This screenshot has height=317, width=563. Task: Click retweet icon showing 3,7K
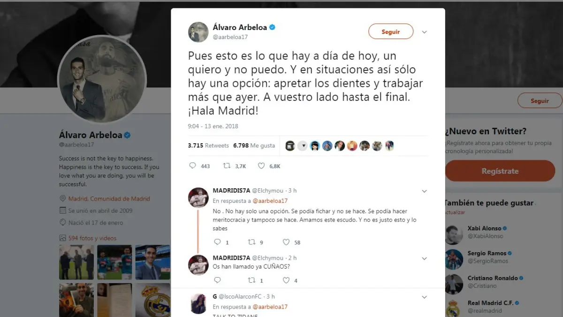tap(227, 166)
